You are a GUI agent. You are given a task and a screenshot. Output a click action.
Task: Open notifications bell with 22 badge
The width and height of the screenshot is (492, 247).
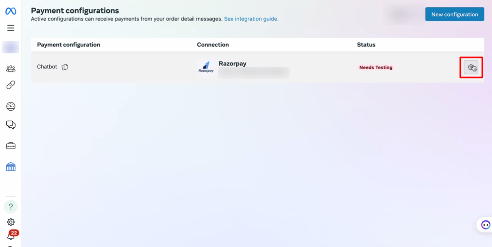(11, 235)
